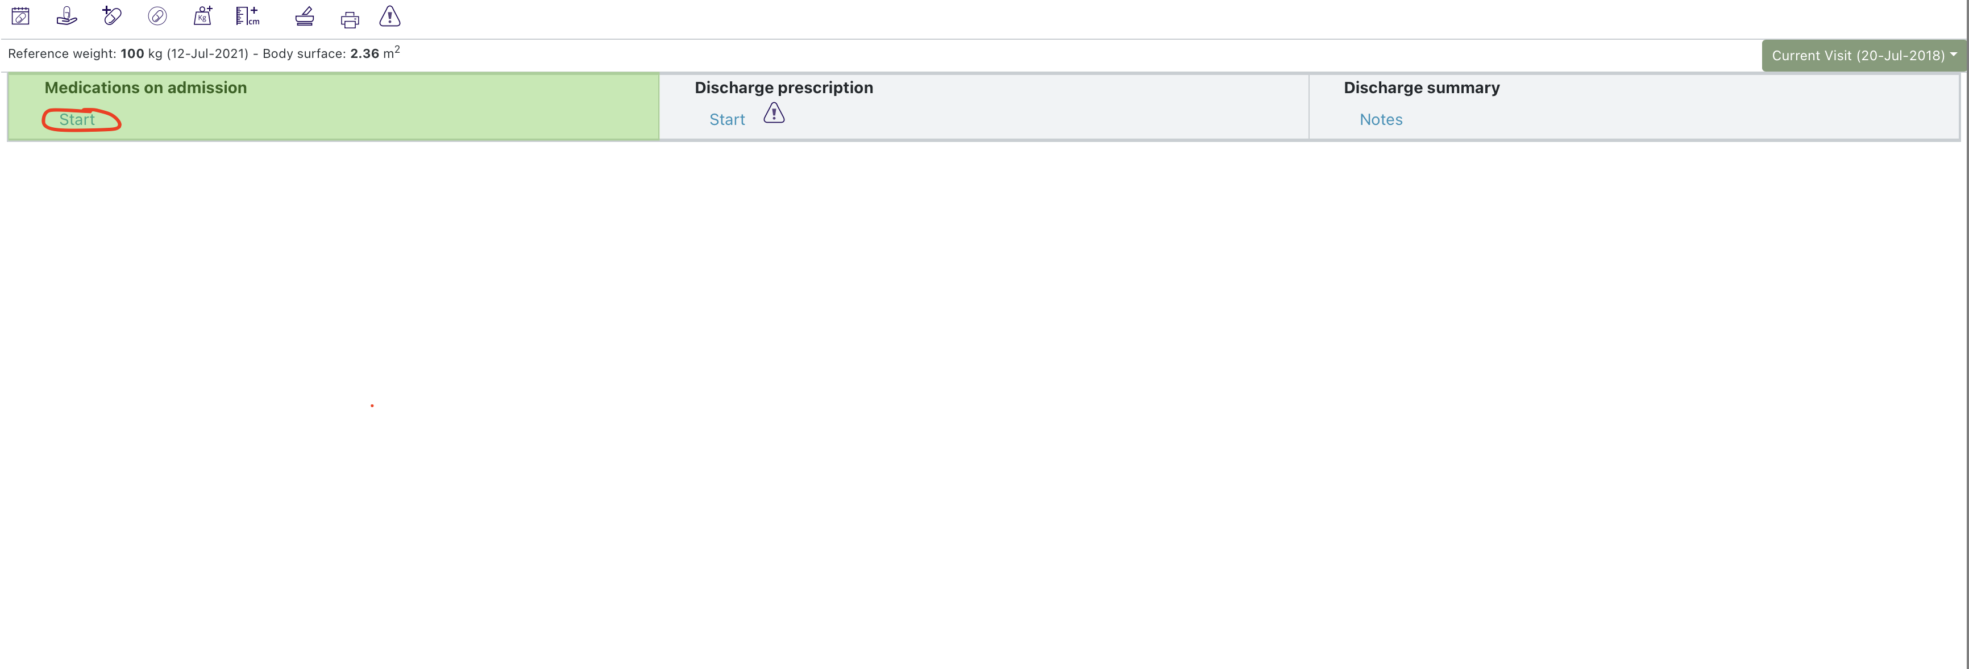1969x669 pixels.
Task: Select the Discharge summary section
Action: [x=1421, y=88]
